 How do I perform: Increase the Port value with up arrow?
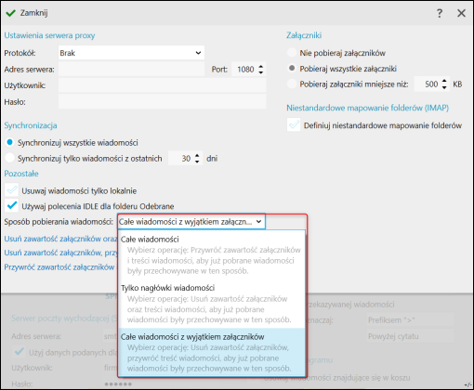261,66
